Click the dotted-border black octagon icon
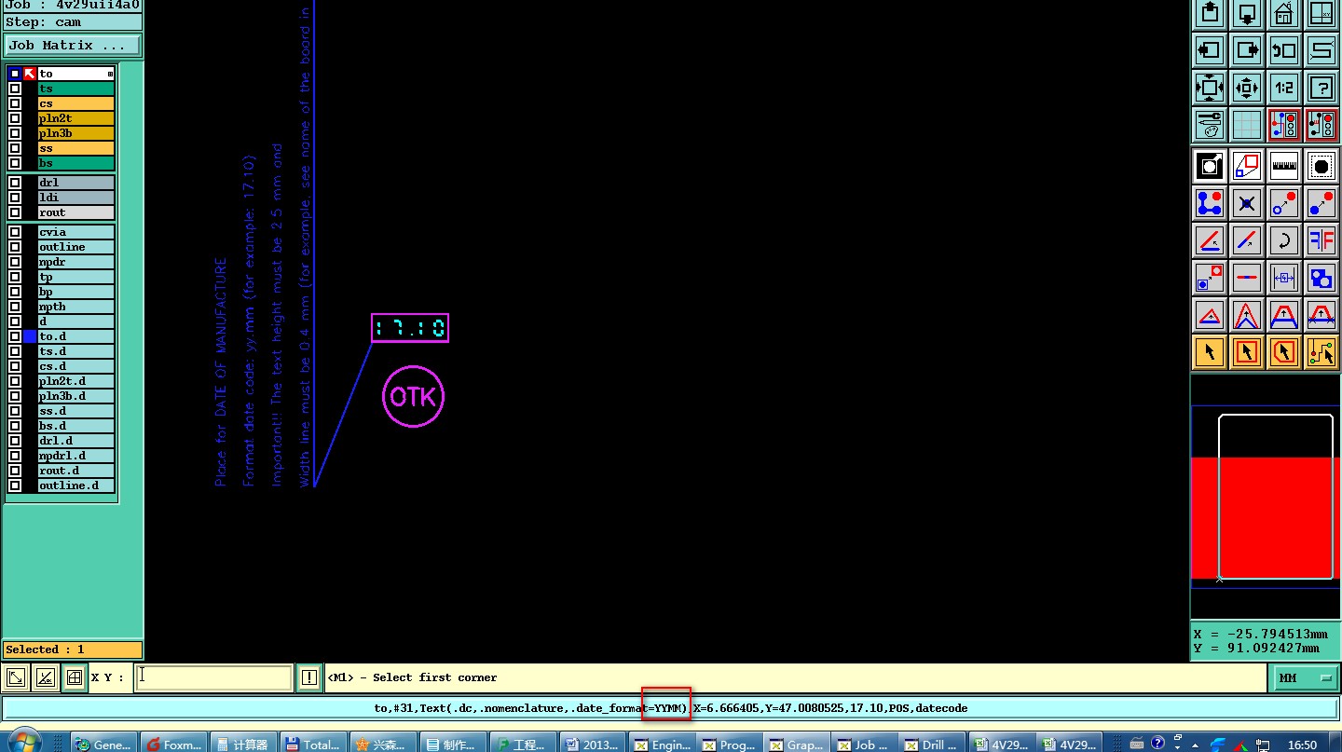Image resolution: width=1342 pixels, height=752 pixels. 1321,167
